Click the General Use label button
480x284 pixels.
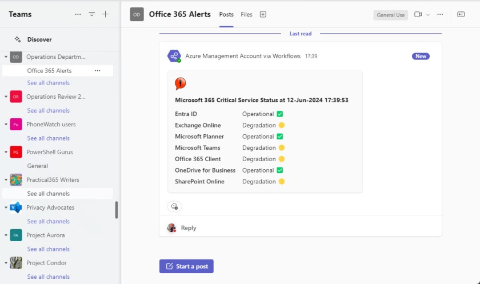(391, 15)
